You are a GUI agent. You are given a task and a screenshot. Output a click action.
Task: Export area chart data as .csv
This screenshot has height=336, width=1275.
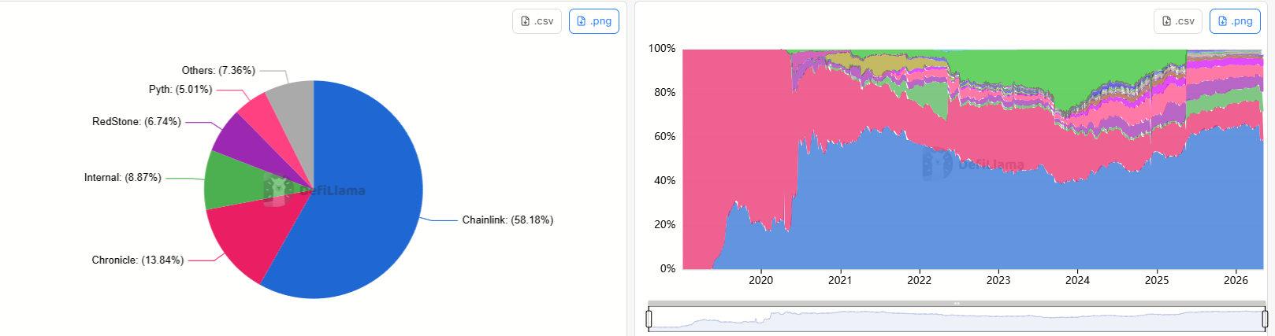[1178, 21]
